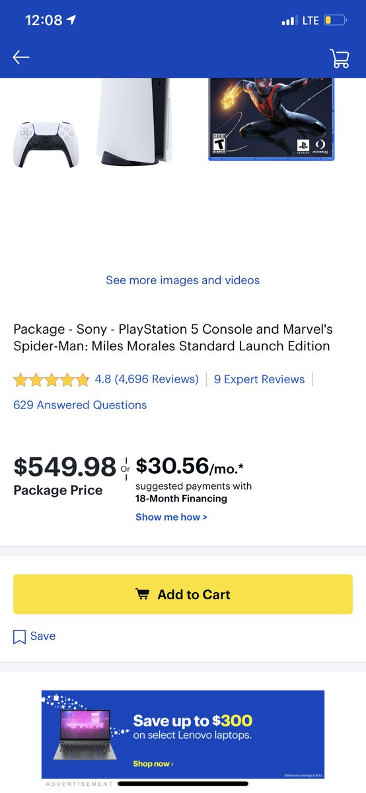View 629 Answered Questions
366x793 pixels.
[80, 405]
